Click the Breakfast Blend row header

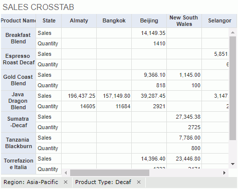(19, 38)
